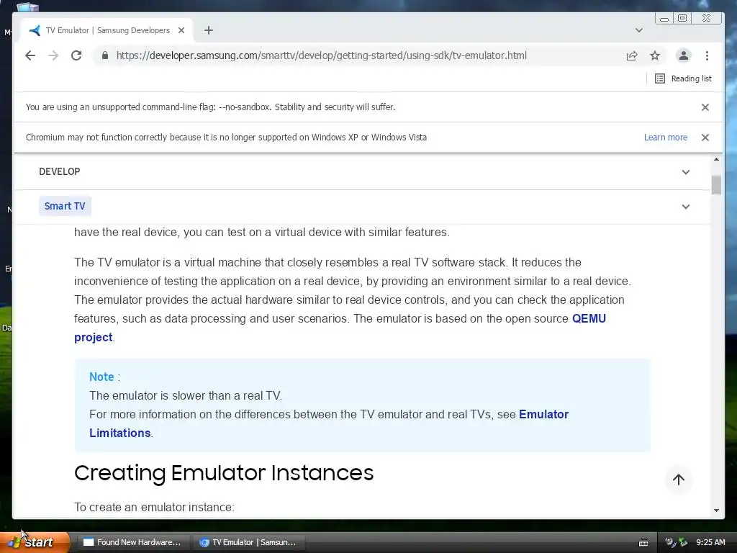
Task: View site security lock information
Action: point(105,55)
